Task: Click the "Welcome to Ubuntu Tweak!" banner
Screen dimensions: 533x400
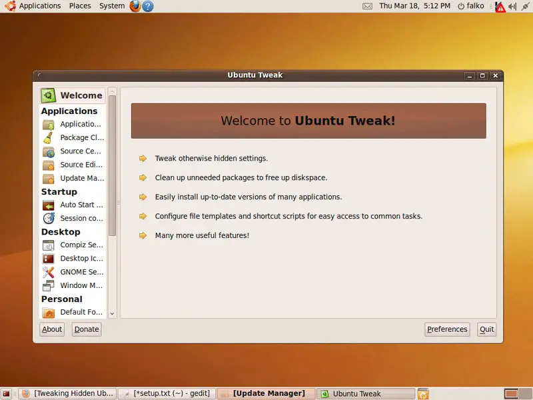Action: click(308, 121)
